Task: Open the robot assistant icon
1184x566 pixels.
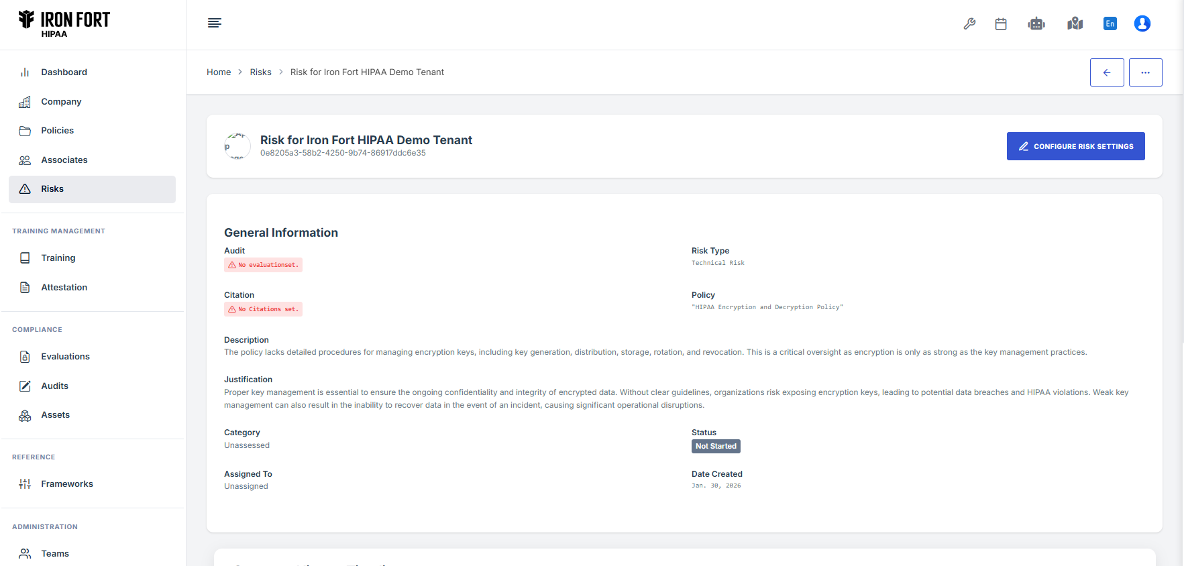Action: click(1036, 24)
